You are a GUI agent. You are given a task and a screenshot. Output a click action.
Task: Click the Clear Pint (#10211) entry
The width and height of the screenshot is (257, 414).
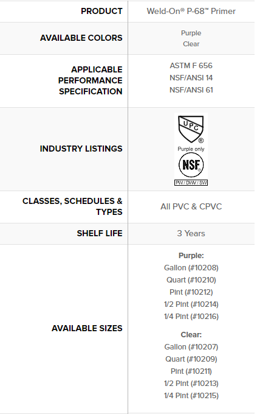point(191,371)
